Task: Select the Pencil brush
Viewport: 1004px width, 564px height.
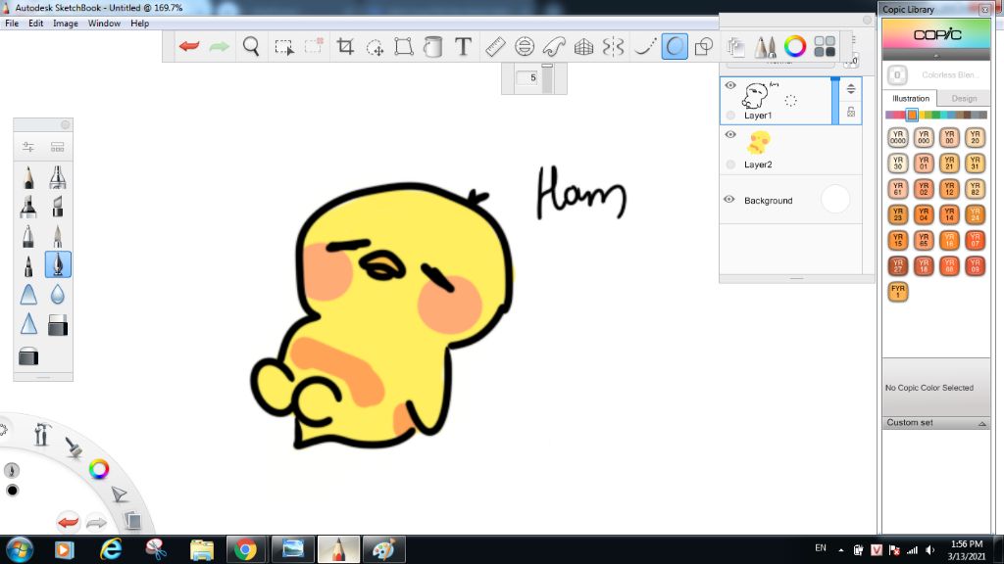Action: [28, 177]
